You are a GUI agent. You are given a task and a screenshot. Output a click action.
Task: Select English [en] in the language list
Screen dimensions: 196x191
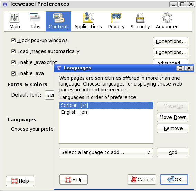pyautogui.click(x=106, y=112)
